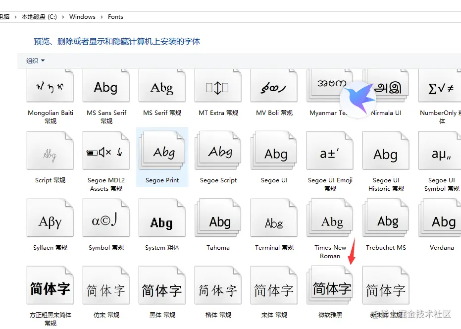
Task: Select the Segoe UI Symbol font icon
Action: (x=440, y=150)
